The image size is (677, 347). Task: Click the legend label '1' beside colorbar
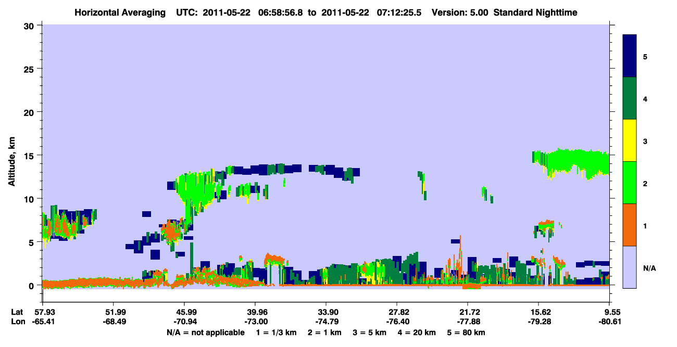(x=645, y=225)
